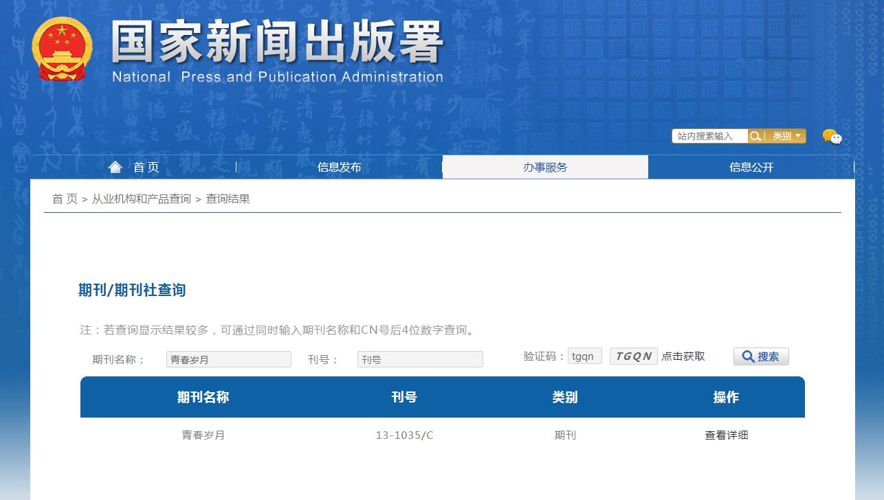Click the 刊号 input field

tap(419, 359)
